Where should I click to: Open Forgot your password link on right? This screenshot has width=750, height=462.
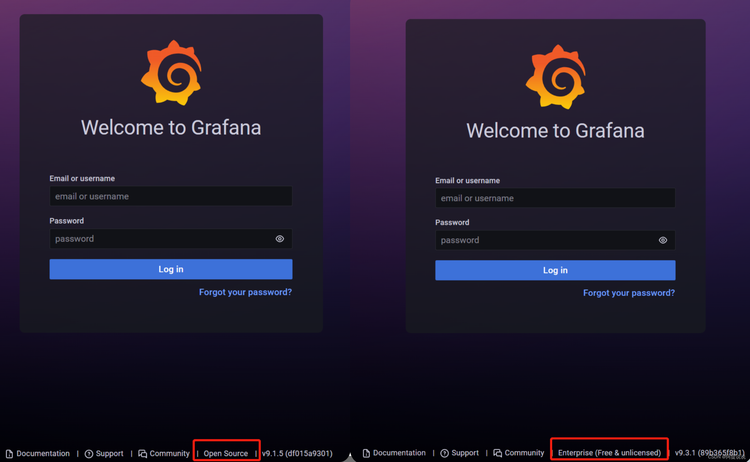click(629, 293)
